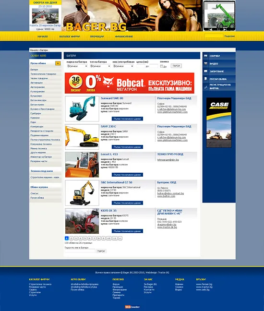The width and height of the screenshot is (264, 311).
Task: Open the Платинум Машинери ЕАД link in Sunward row
Action: tap(174, 98)
